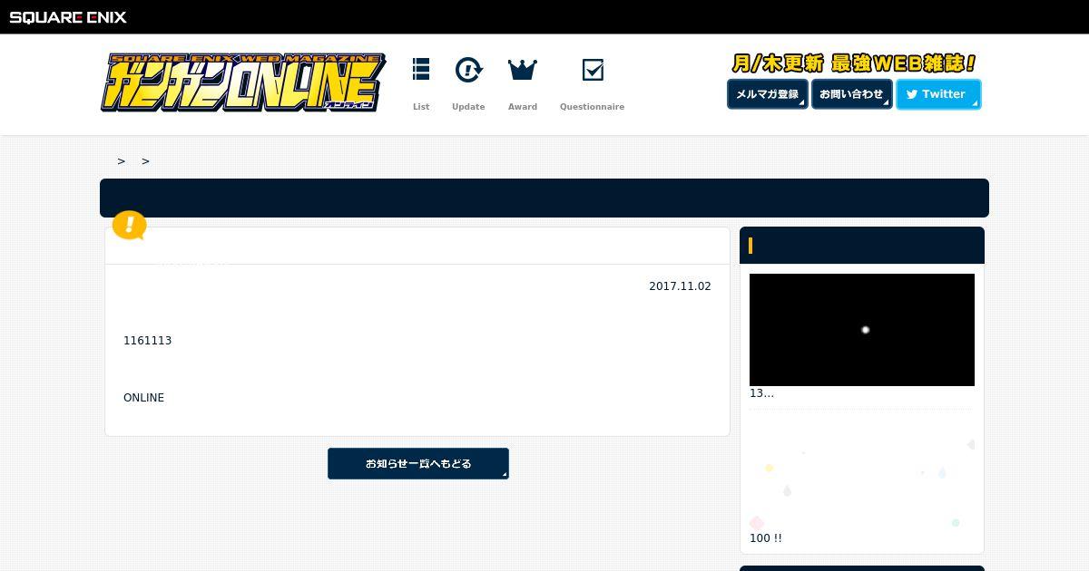Click the '100 !!' caption text

pyautogui.click(x=766, y=538)
